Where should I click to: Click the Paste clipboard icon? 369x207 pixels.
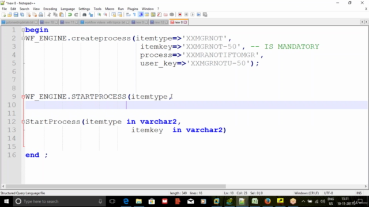[62, 14]
